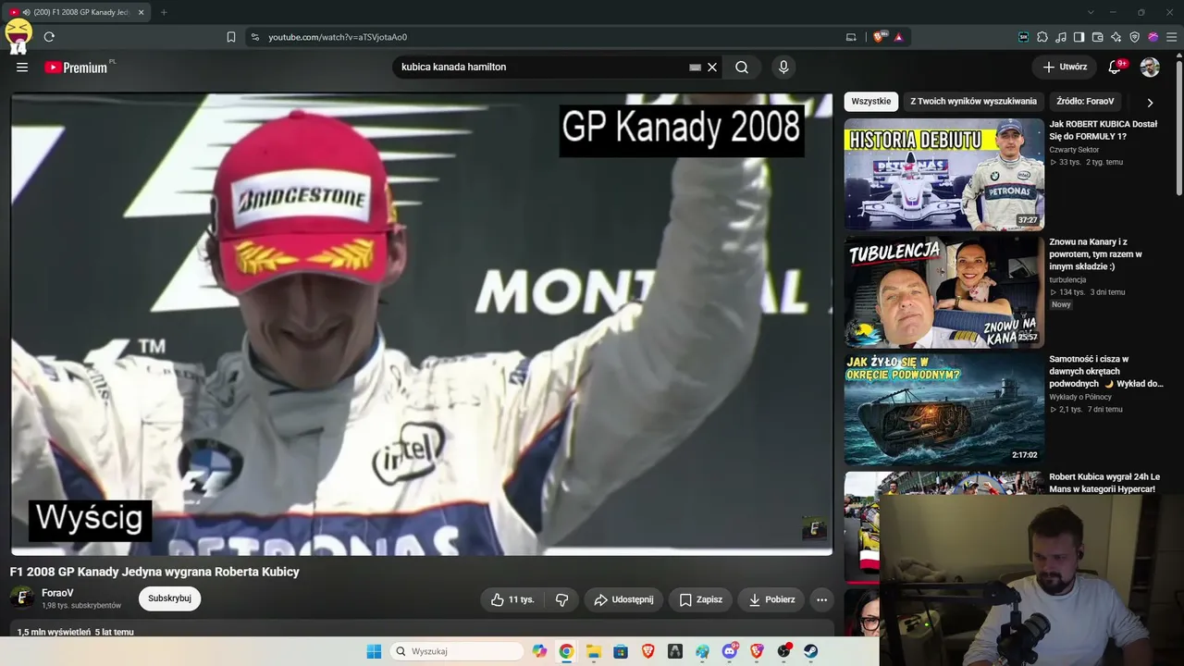Clear the YouTube search query
1184x666 pixels.
(x=712, y=67)
